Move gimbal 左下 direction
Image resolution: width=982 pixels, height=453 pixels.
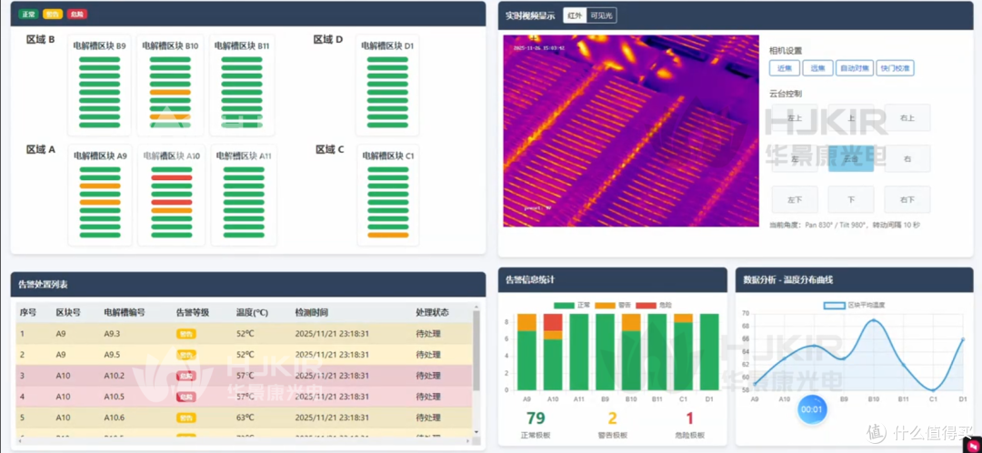pyautogui.click(x=795, y=200)
